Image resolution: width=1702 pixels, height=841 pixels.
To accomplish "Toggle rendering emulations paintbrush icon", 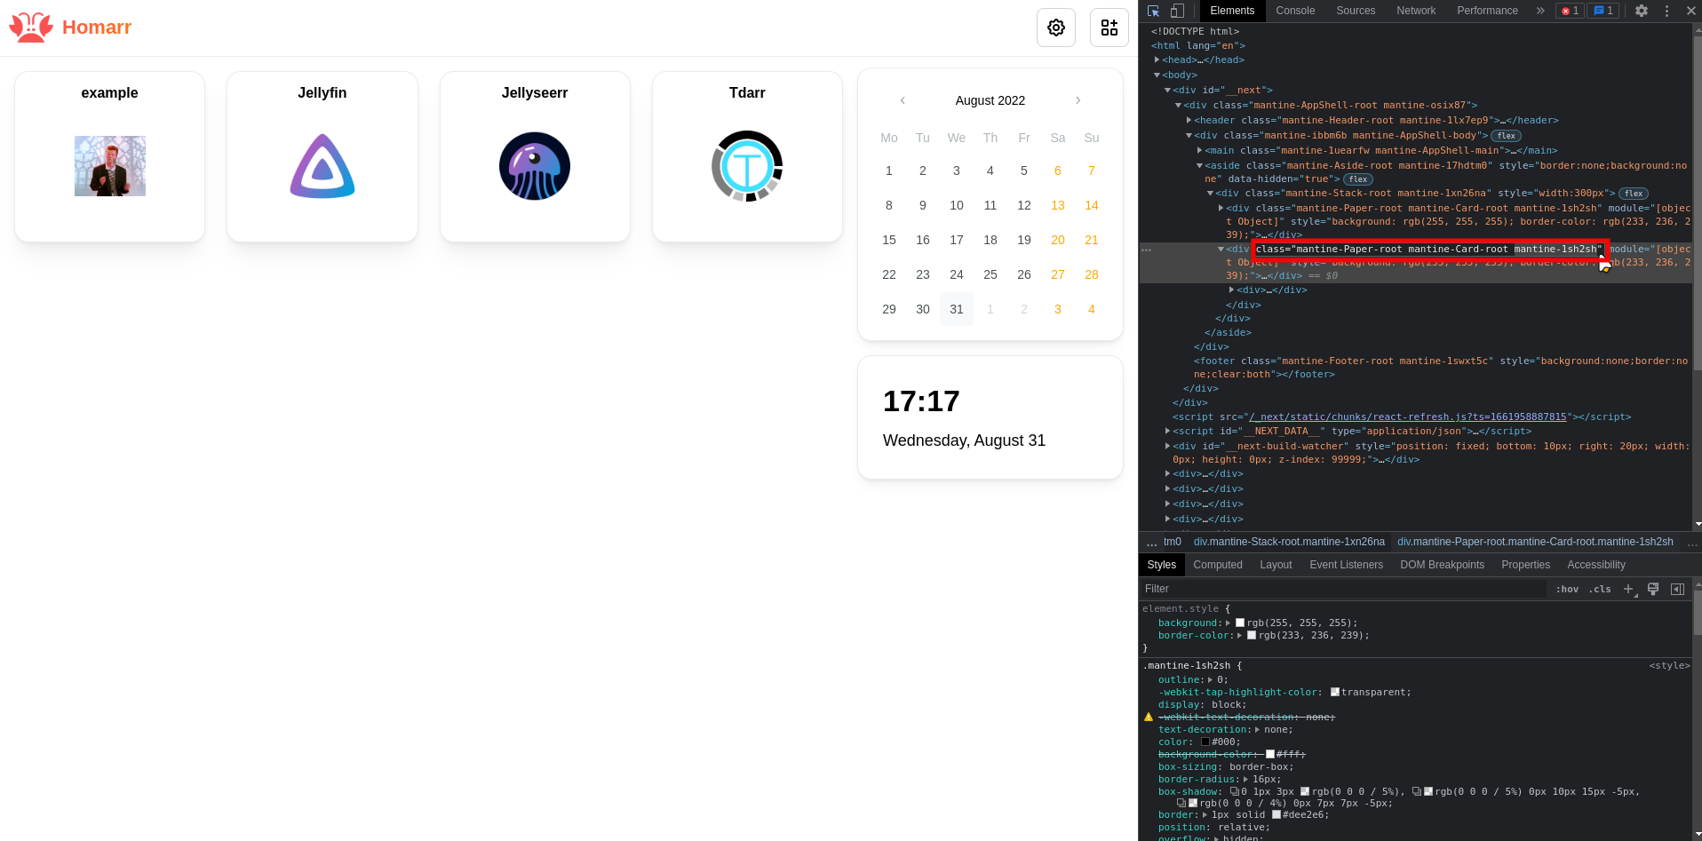I will (x=1653, y=589).
